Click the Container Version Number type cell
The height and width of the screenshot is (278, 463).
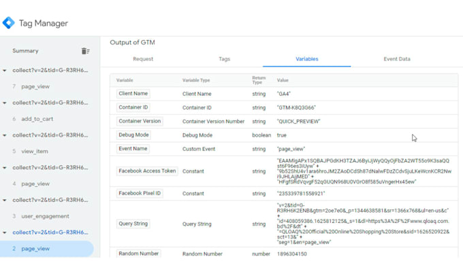[x=214, y=122]
